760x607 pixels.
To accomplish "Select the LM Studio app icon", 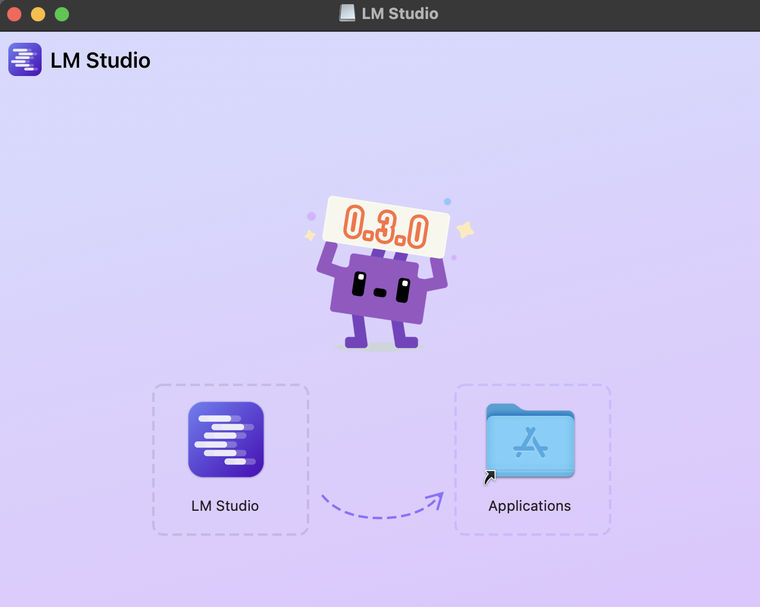I will (226, 440).
